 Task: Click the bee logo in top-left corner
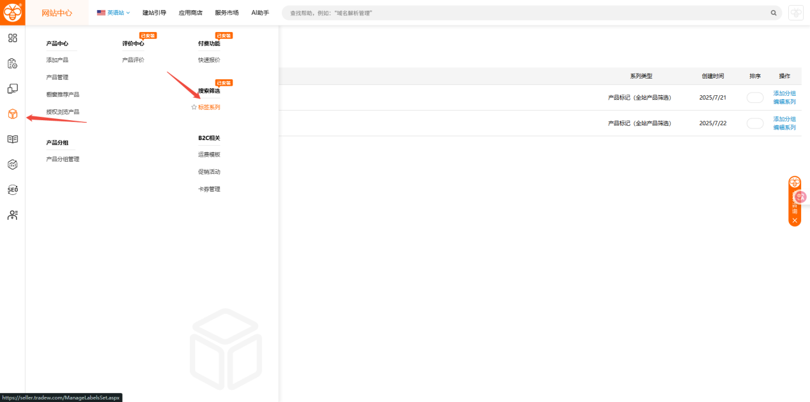13,12
